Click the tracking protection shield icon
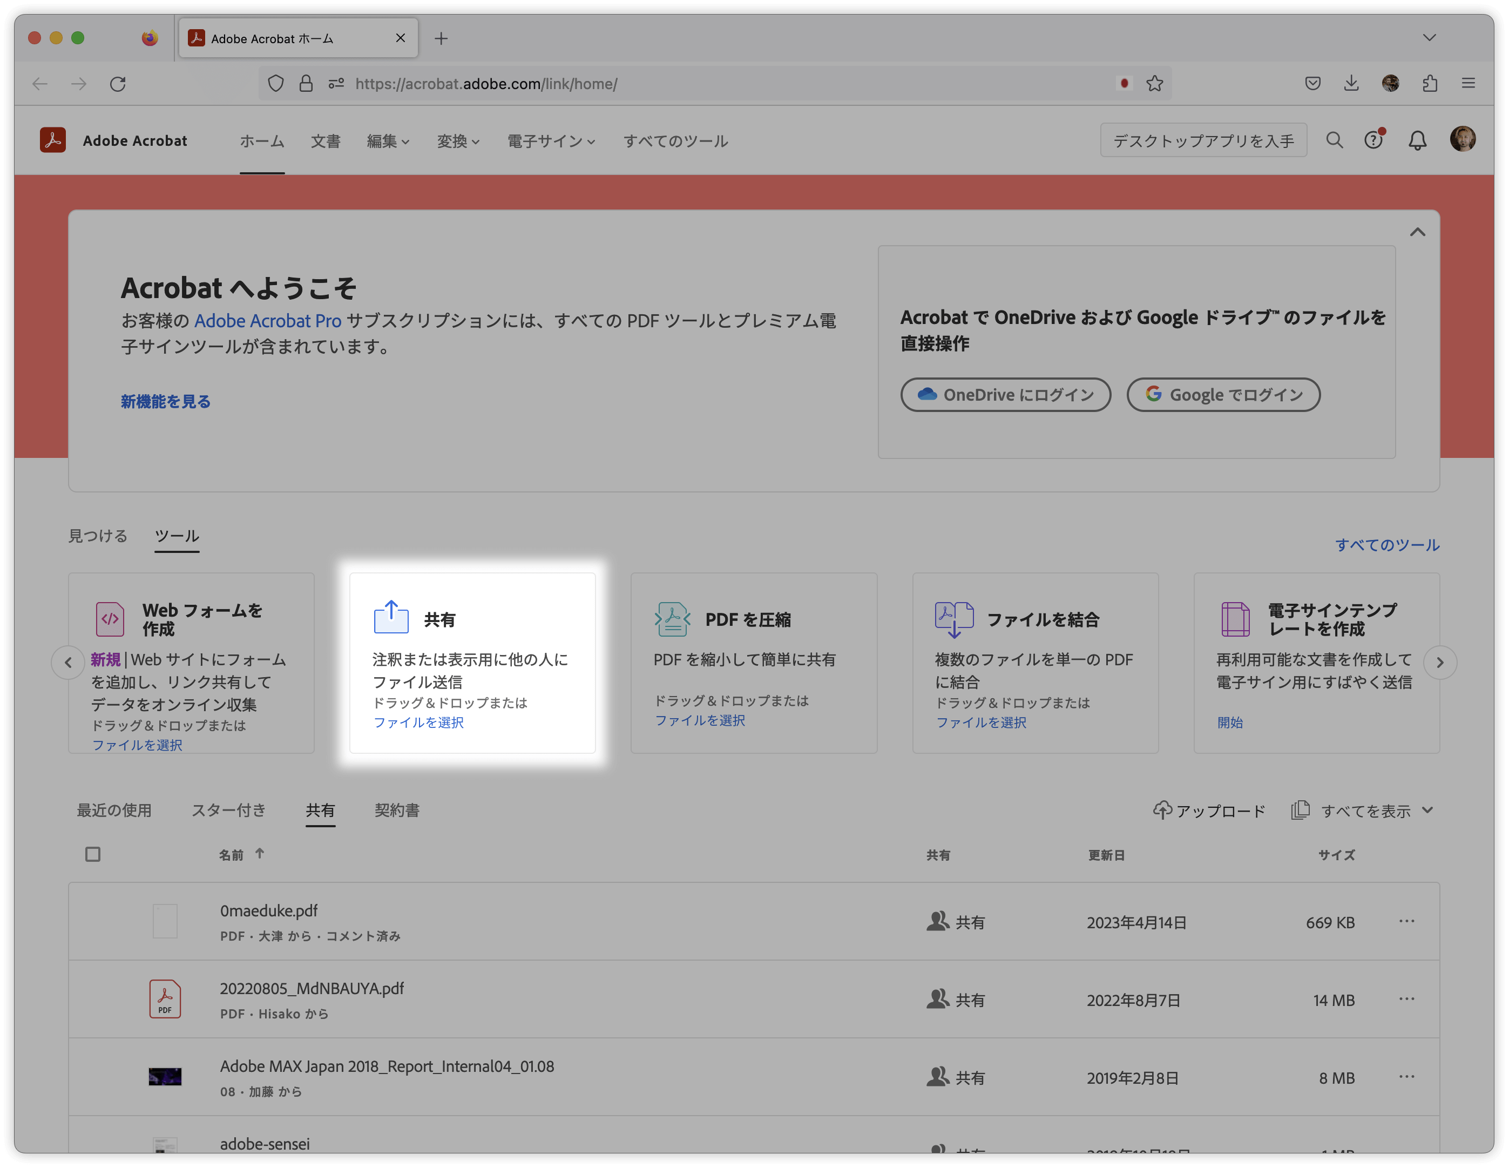 click(276, 84)
